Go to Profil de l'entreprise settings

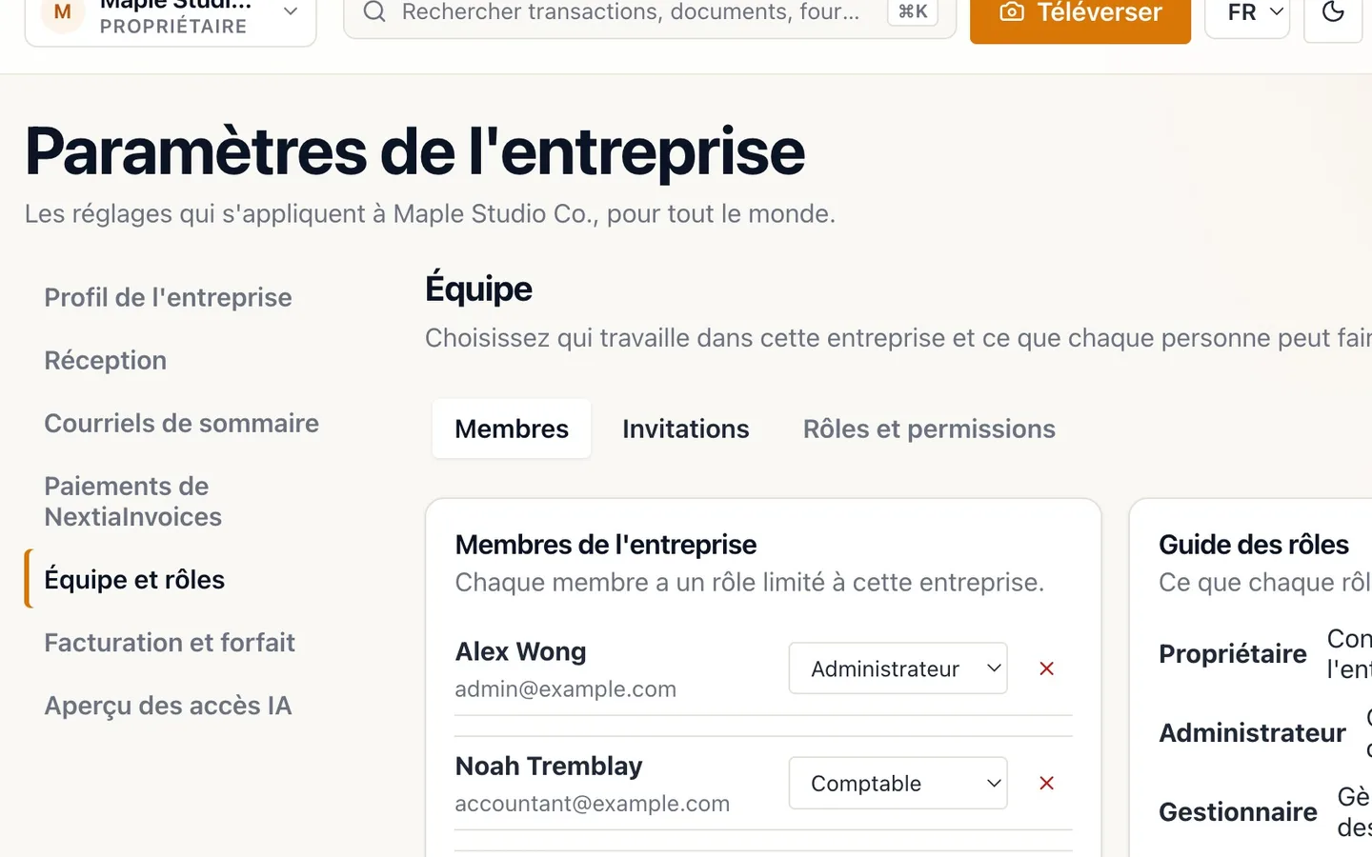tap(168, 297)
